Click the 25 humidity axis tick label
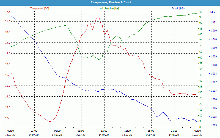 201,98
